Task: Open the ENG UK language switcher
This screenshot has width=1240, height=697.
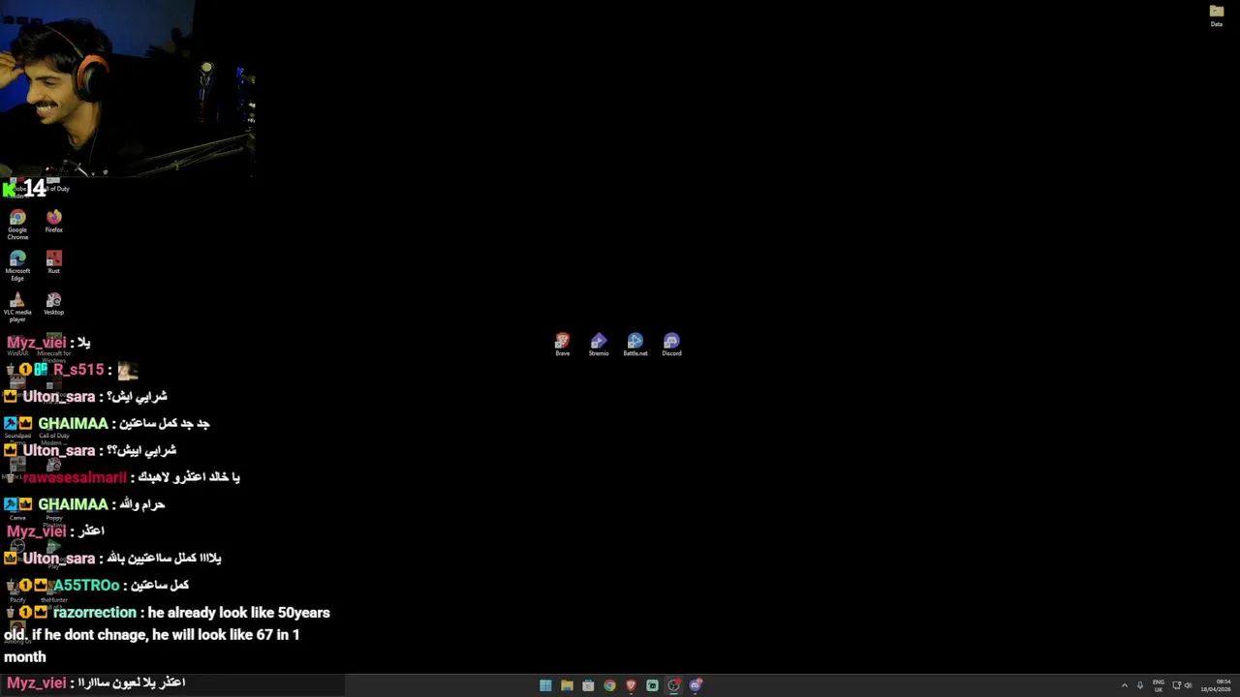Action: 1159,685
